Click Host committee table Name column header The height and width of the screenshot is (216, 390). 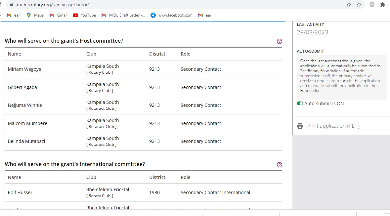click(x=15, y=54)
